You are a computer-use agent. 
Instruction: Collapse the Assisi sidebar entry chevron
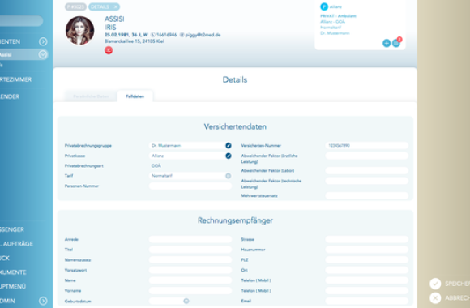coord(43,54)
